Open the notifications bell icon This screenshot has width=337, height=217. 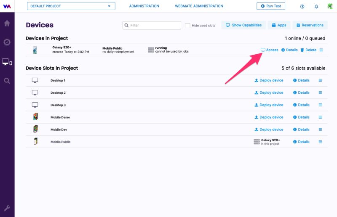coord(316,6)
